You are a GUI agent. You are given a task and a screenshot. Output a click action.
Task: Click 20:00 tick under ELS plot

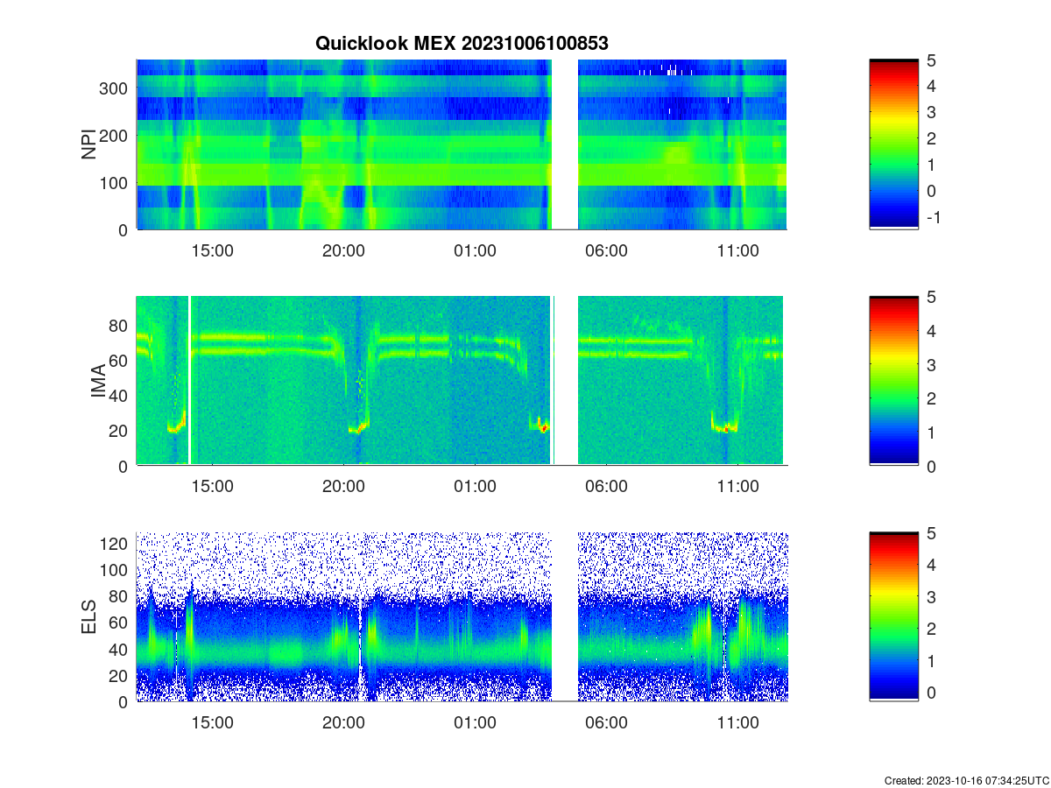343,723
